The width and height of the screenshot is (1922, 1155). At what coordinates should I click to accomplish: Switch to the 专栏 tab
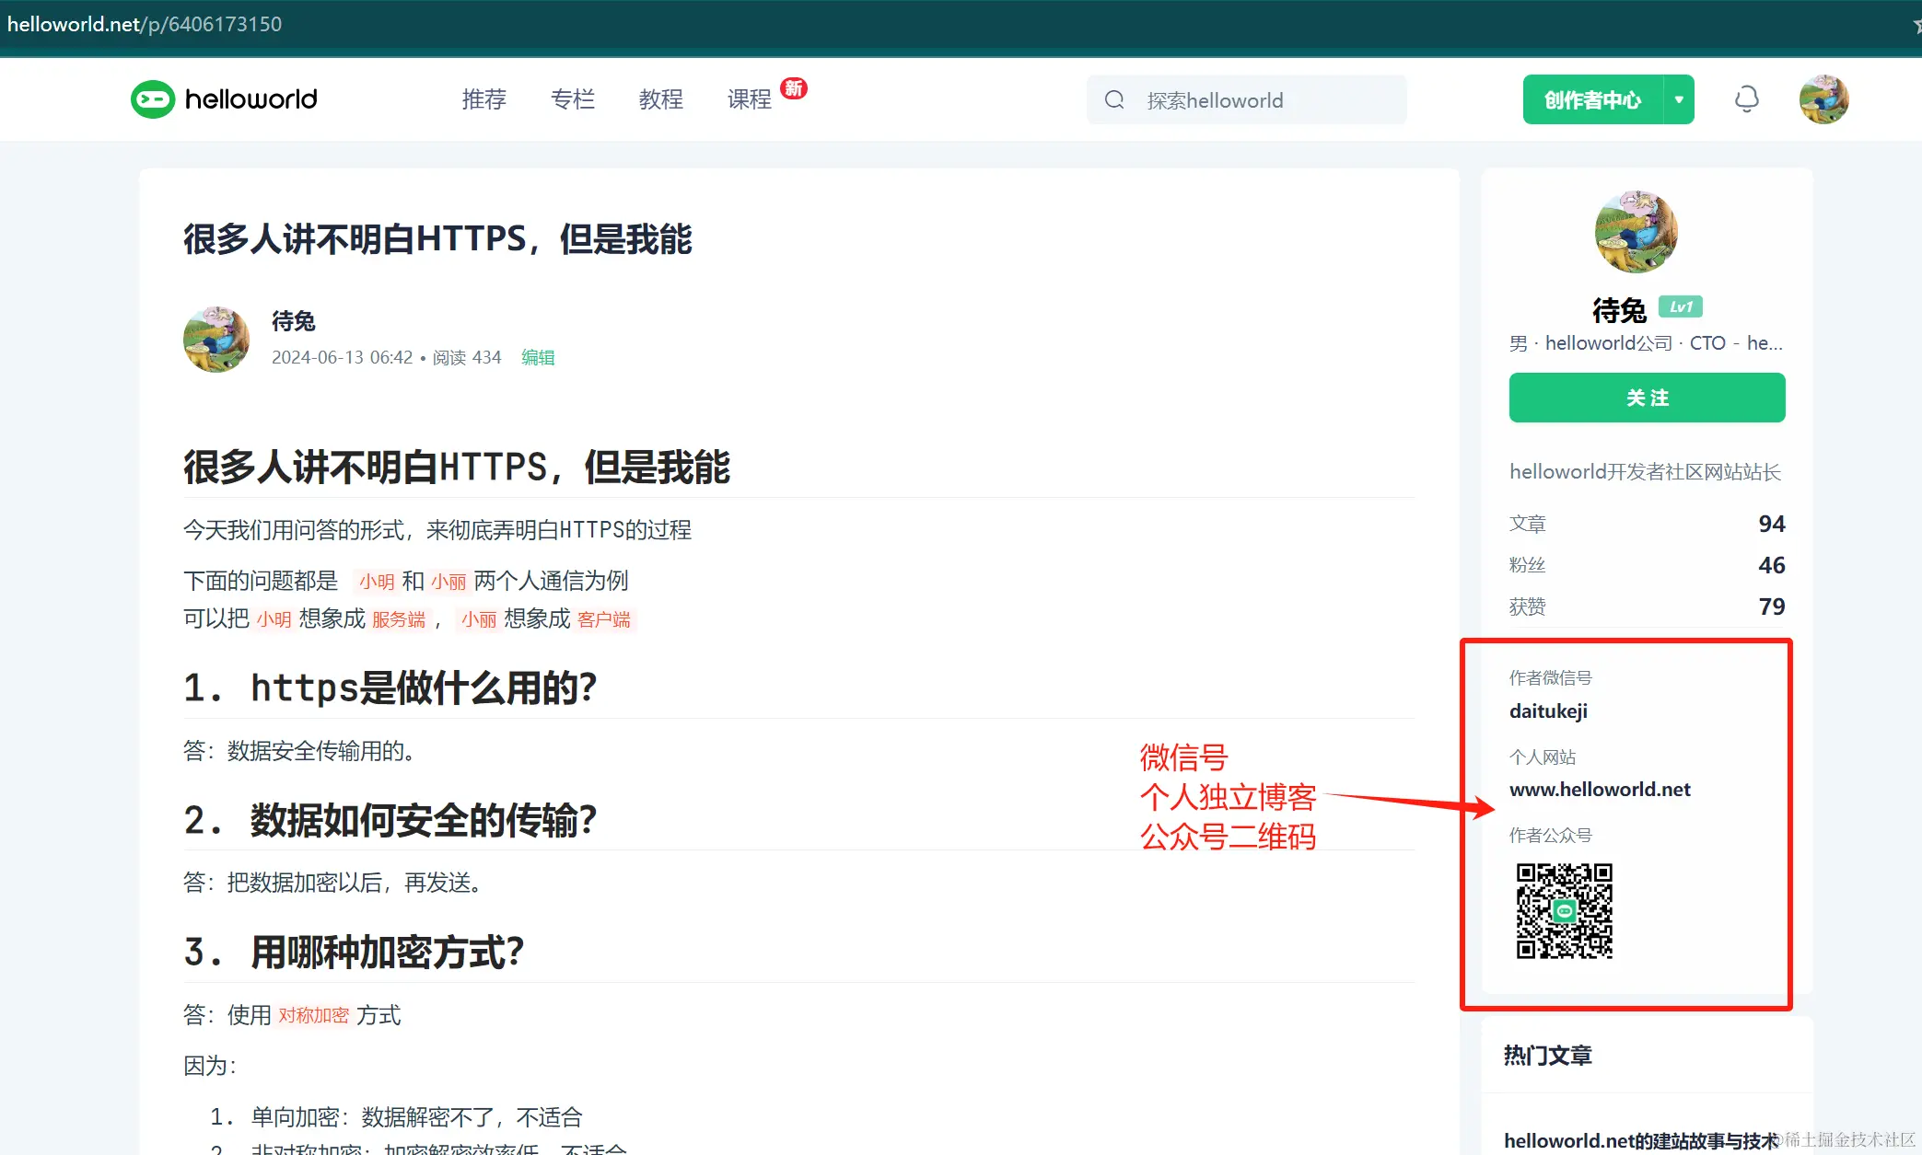[573, 99]
